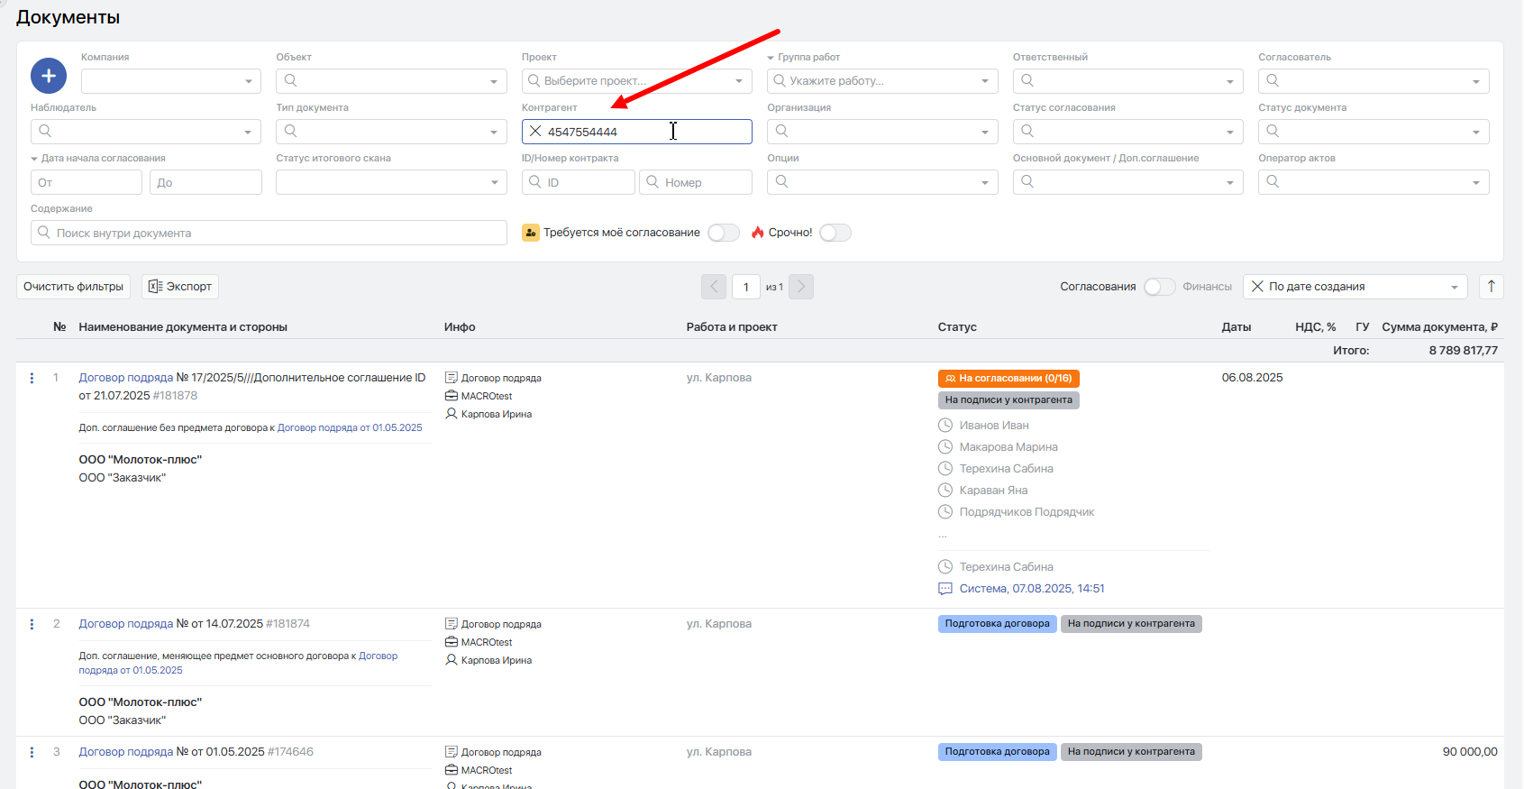This screenshot has width=1524, height=789.
Task: Clear the Контрагент field with X icon
Action: coord(535,132)
